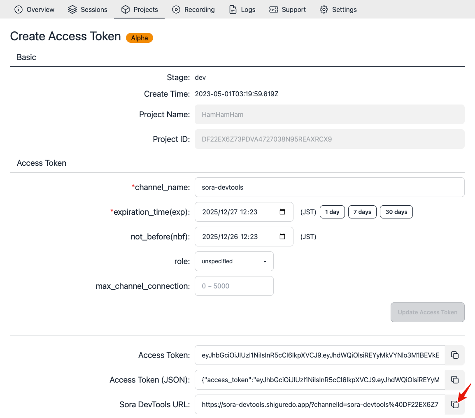Click the role dropdown arrow
This screenshot has width=475, height=418.
(x=265, y=261)
